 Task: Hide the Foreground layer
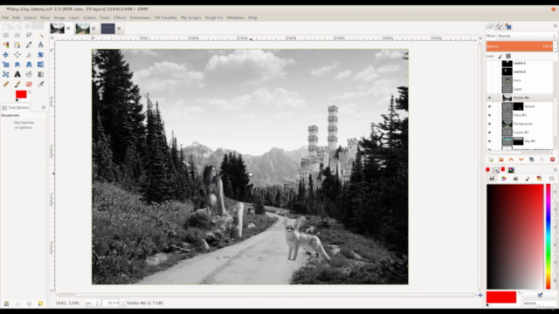(x=489, y=124)
